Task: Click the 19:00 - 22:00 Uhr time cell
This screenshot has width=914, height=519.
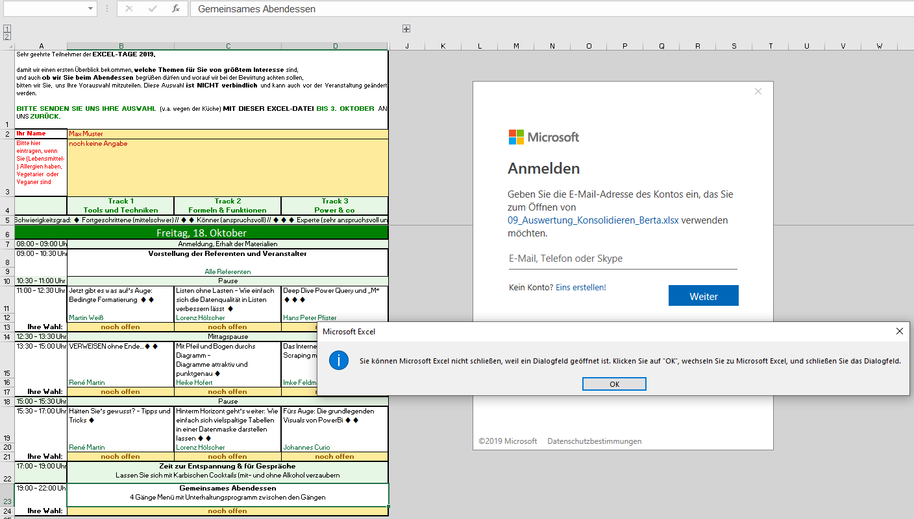Action: tap(41, 495)
